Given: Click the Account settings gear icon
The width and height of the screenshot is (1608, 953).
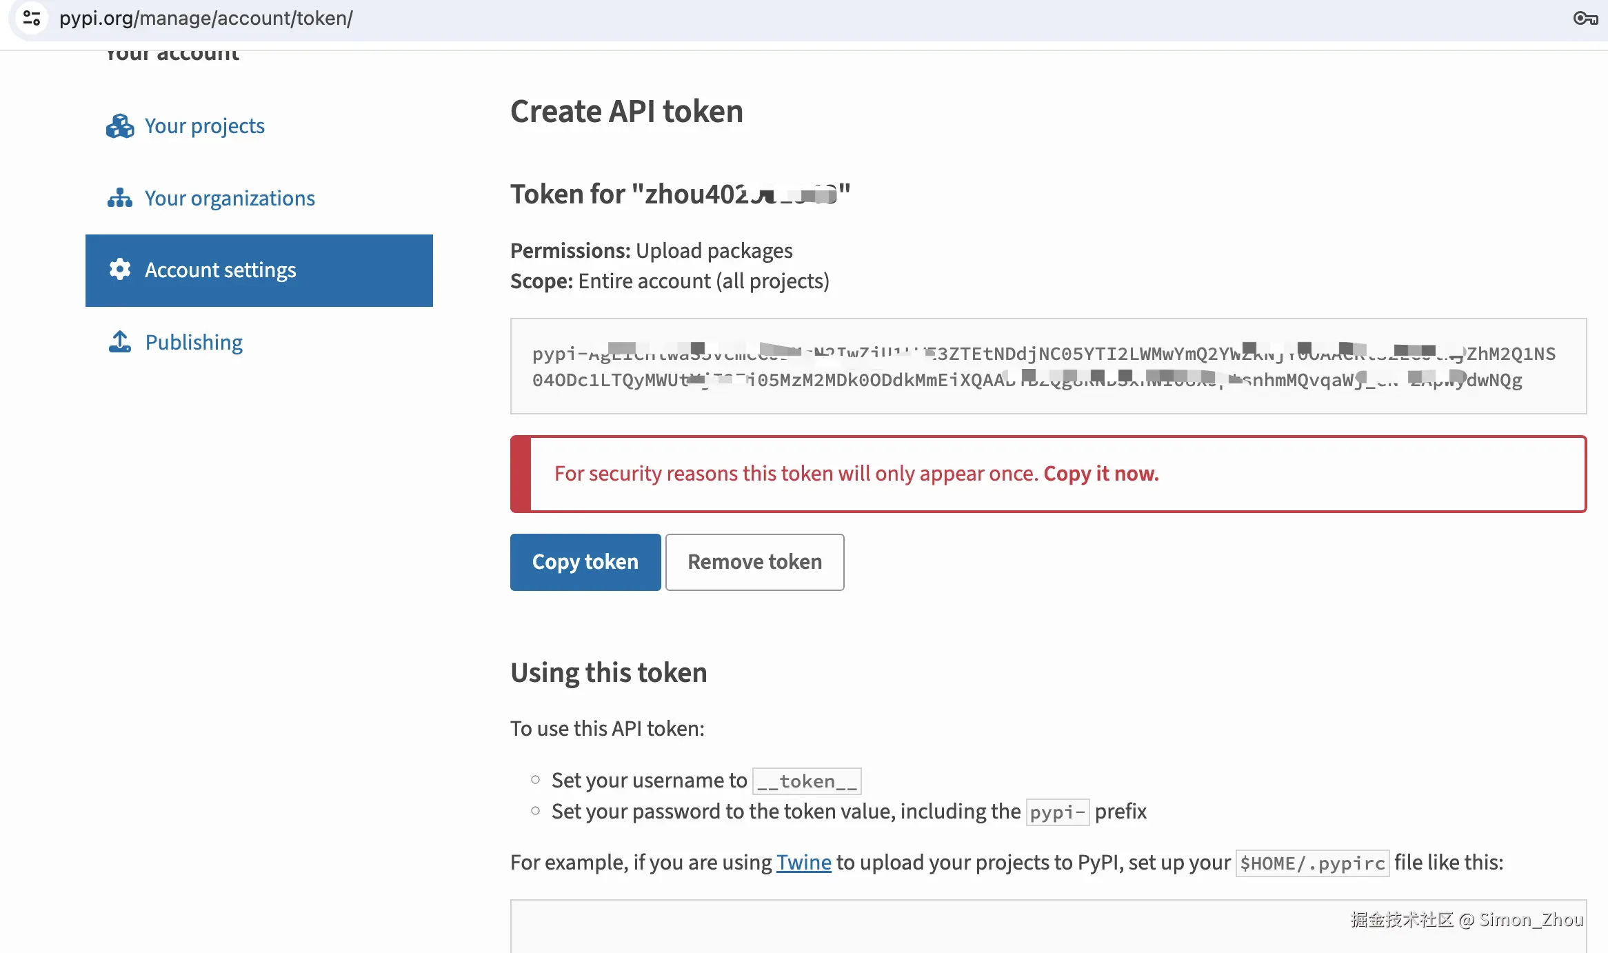Looking at the screenshot, I should click(x=120, y=270).
